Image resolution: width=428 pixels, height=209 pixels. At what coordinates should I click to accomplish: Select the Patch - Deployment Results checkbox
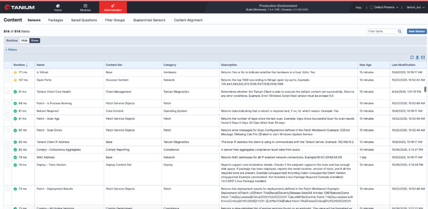pyautogui.click(x=7, y=189)
